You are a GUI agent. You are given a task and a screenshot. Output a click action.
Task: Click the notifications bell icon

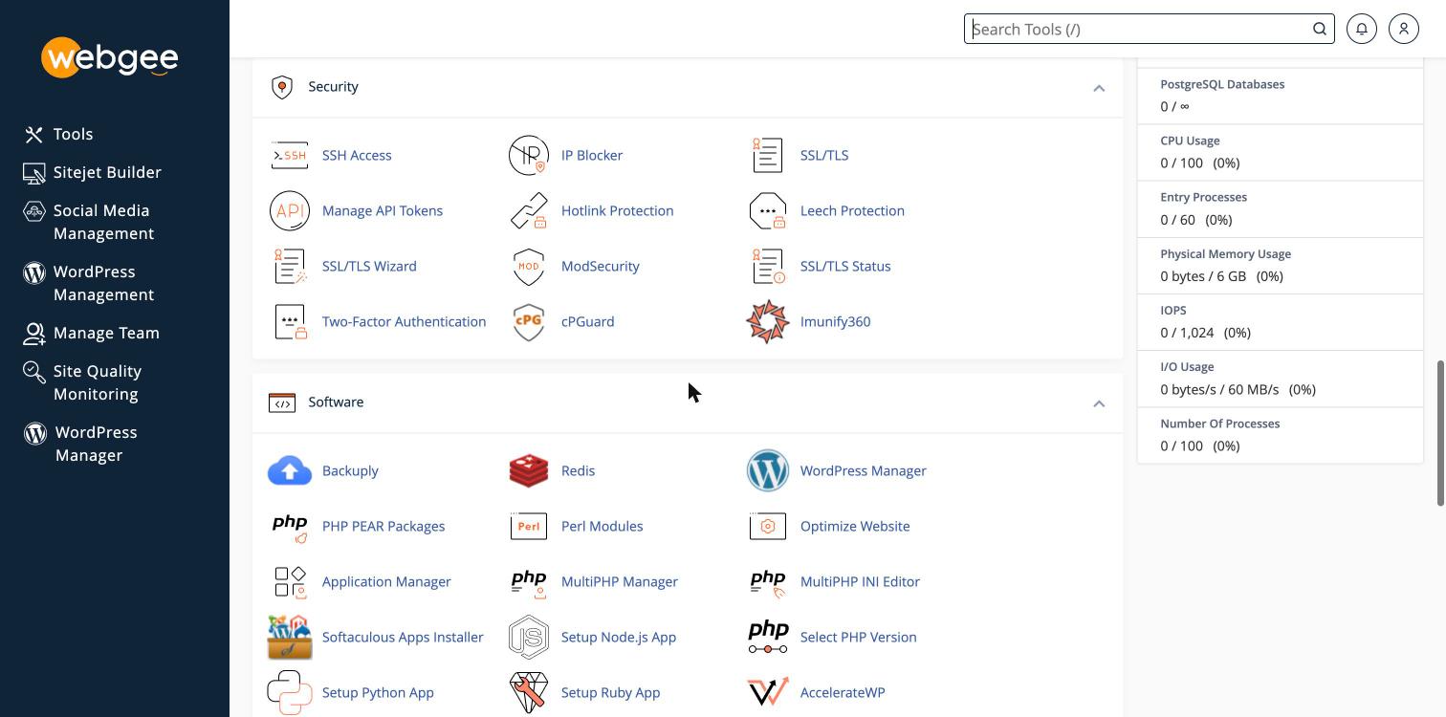pos(1362,29)
